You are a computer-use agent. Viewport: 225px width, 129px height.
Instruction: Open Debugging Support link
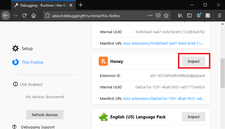(x=38, y=127)
